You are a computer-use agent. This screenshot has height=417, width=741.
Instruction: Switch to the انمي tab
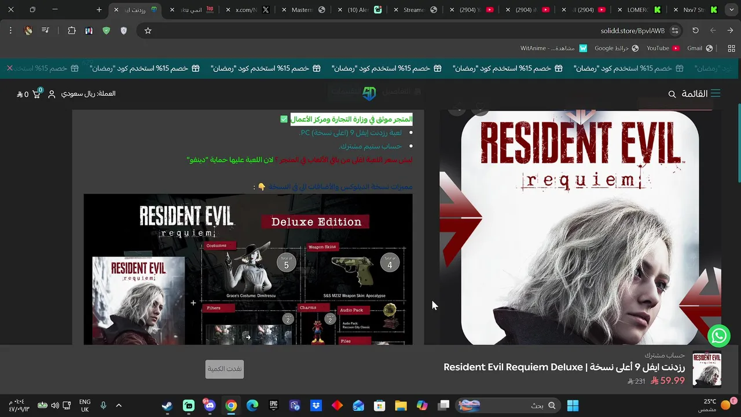click(192, 10)
